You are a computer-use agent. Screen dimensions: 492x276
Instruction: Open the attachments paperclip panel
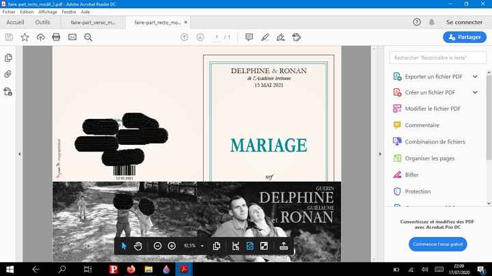[x=8, y=74]
